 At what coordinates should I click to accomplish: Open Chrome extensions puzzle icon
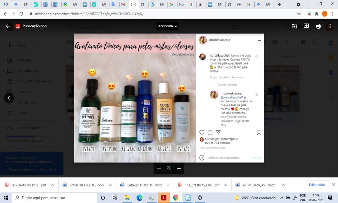316,14
